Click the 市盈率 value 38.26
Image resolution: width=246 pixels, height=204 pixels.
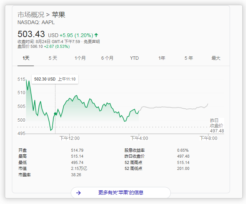click(x=76, y=175)
